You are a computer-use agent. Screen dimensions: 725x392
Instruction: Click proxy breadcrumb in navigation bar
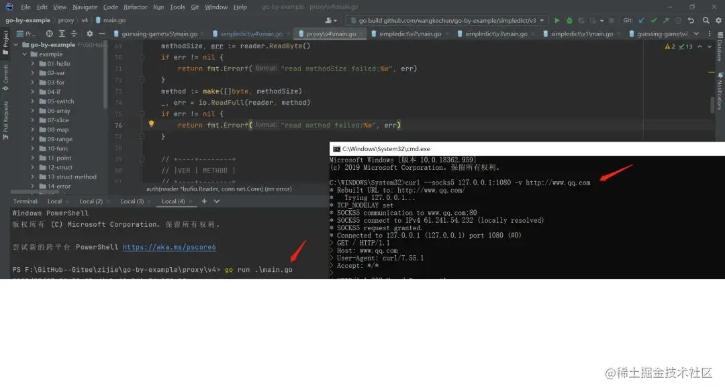pos(66,20)
